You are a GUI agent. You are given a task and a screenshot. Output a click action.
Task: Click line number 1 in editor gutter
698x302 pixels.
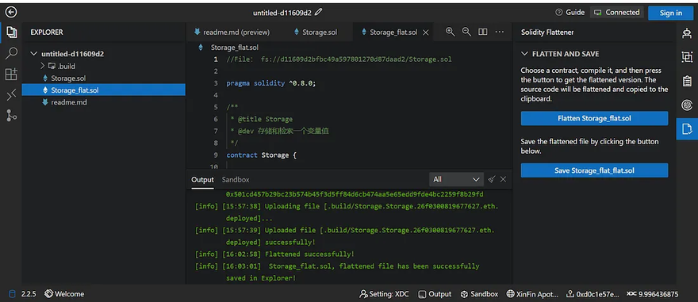(x=216, y=59)
